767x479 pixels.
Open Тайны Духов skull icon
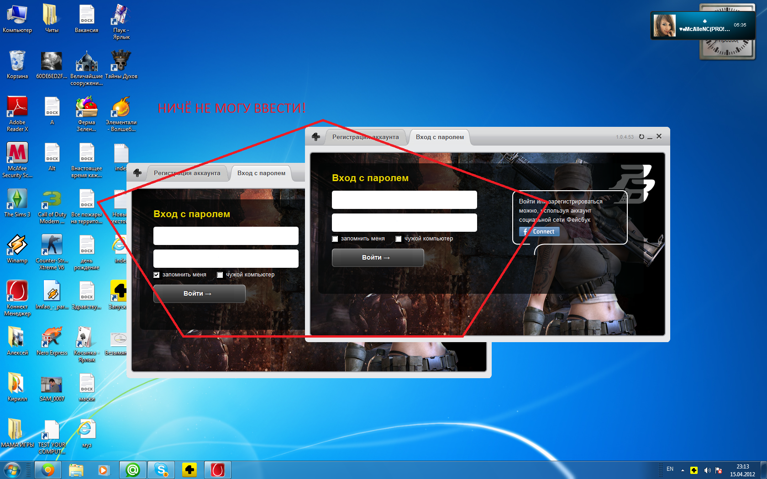pos(121,64)
